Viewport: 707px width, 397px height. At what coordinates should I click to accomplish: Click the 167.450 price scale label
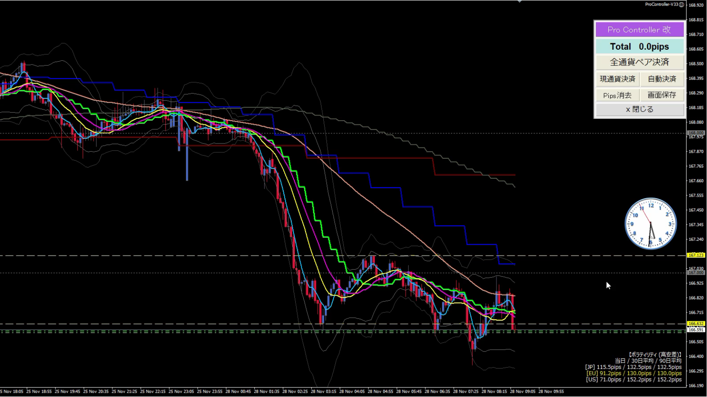point(696,210)
